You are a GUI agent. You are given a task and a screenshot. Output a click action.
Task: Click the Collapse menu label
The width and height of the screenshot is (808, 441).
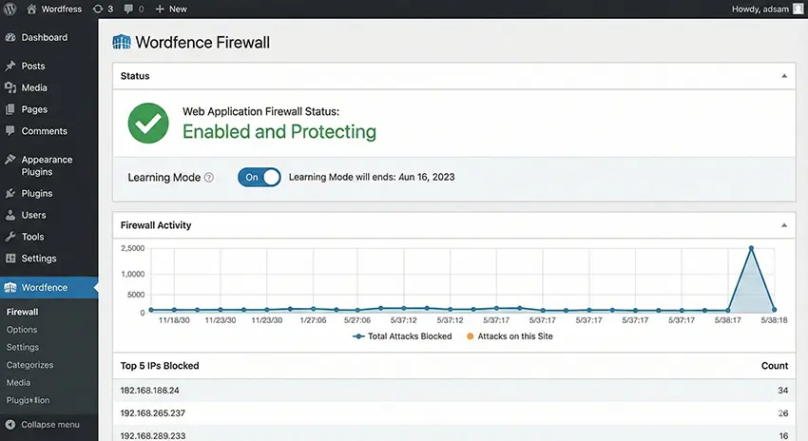click(x=50, y=425)
